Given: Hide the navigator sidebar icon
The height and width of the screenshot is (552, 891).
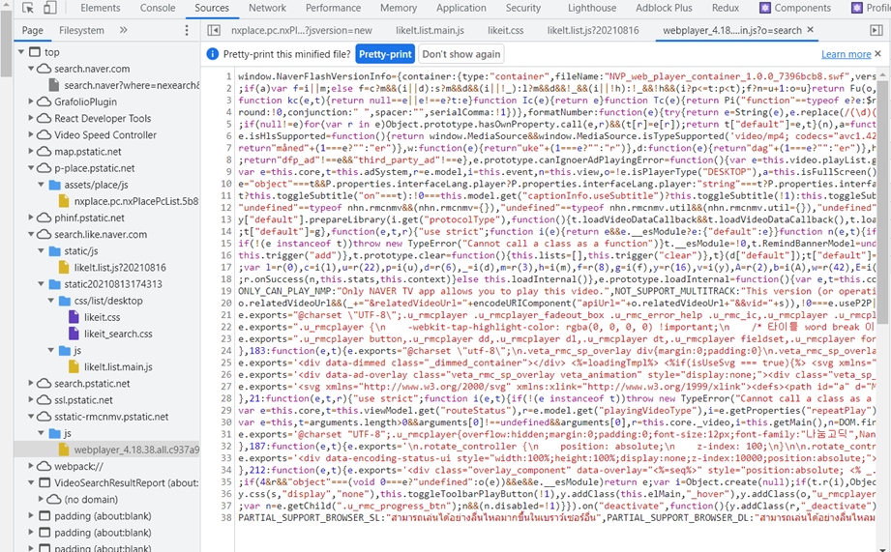Looking at the screenshot, I should 214,30.
